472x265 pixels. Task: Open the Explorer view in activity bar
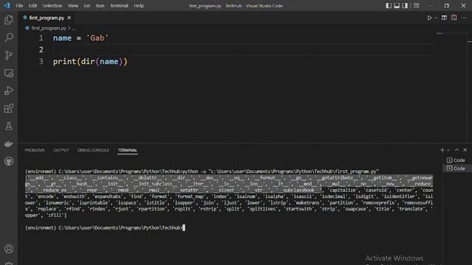pyautogui.click(x=9, y=20)
